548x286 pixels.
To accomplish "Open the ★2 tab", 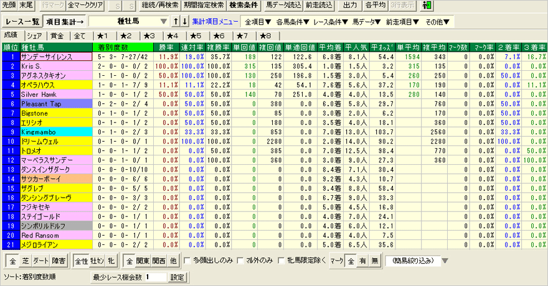I will click(x=126, y=36).
